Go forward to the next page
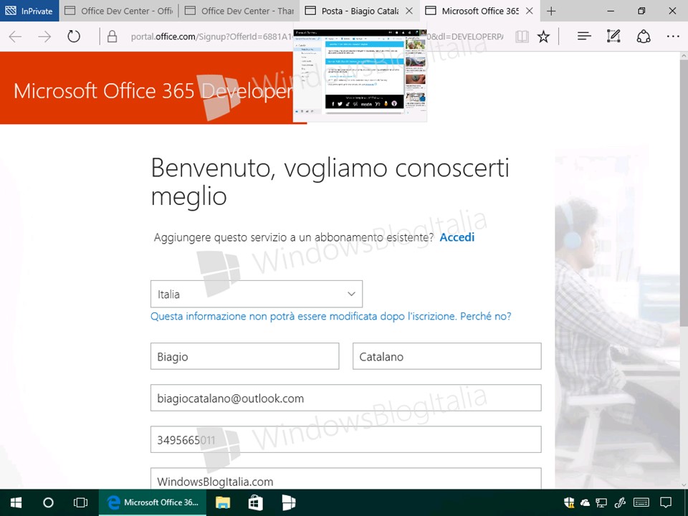Viewport: 688px width, 516px height. pos(44,37)
